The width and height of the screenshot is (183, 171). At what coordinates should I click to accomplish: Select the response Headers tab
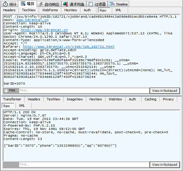pyautogui.click(x=34, y=99)
